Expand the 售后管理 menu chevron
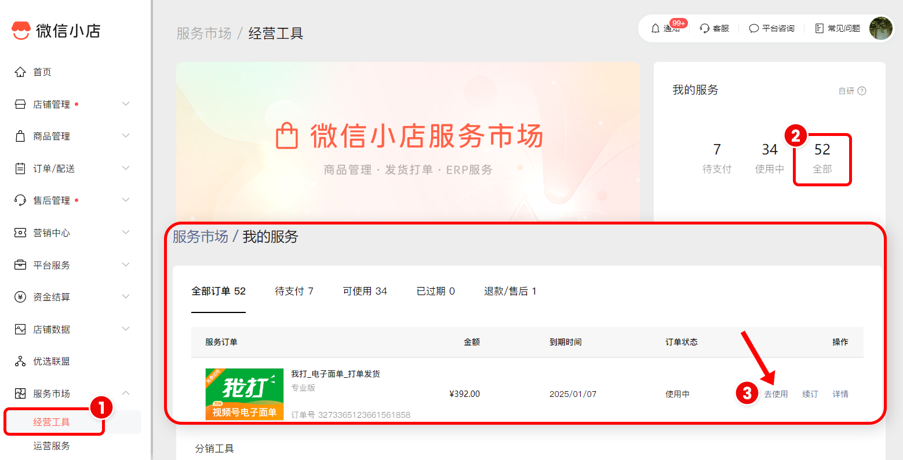 click(x=126, y=200)
